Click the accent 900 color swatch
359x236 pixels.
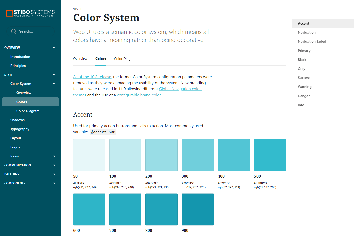197,209
